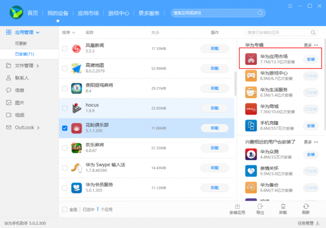Image resolution: width=326 pixels, height=228 pixels.
Task: Switch to the 应用市场 tab
Action: 88,12
